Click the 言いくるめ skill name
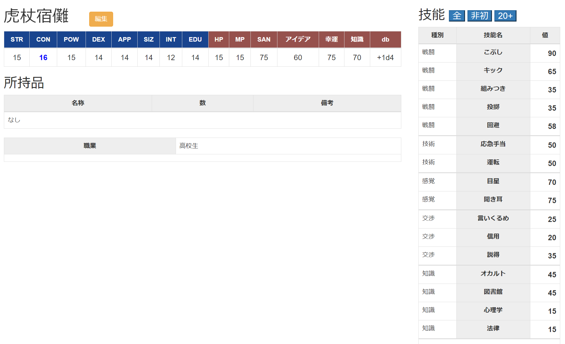The image size is (565, 344). pos(493,218)
